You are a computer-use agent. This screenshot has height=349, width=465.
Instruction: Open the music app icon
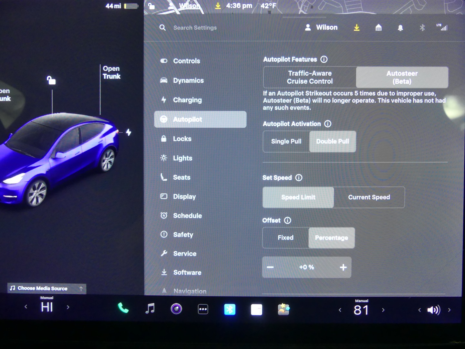click(150, 309)
